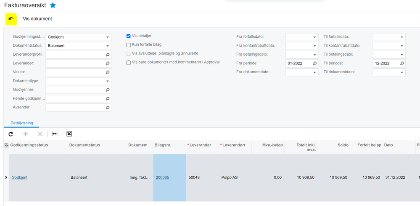This screenshot has width=420, height=206.
Task: Click the row selector arrow for Pulpo AS
Action: coord(6,178)
